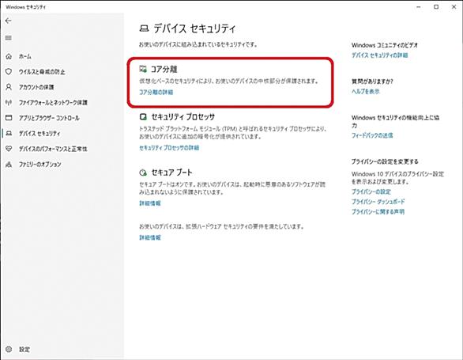This screenshot has height=360, width=463.
Task: Click the フィードバックの送信 link
Action: (372, 135)
